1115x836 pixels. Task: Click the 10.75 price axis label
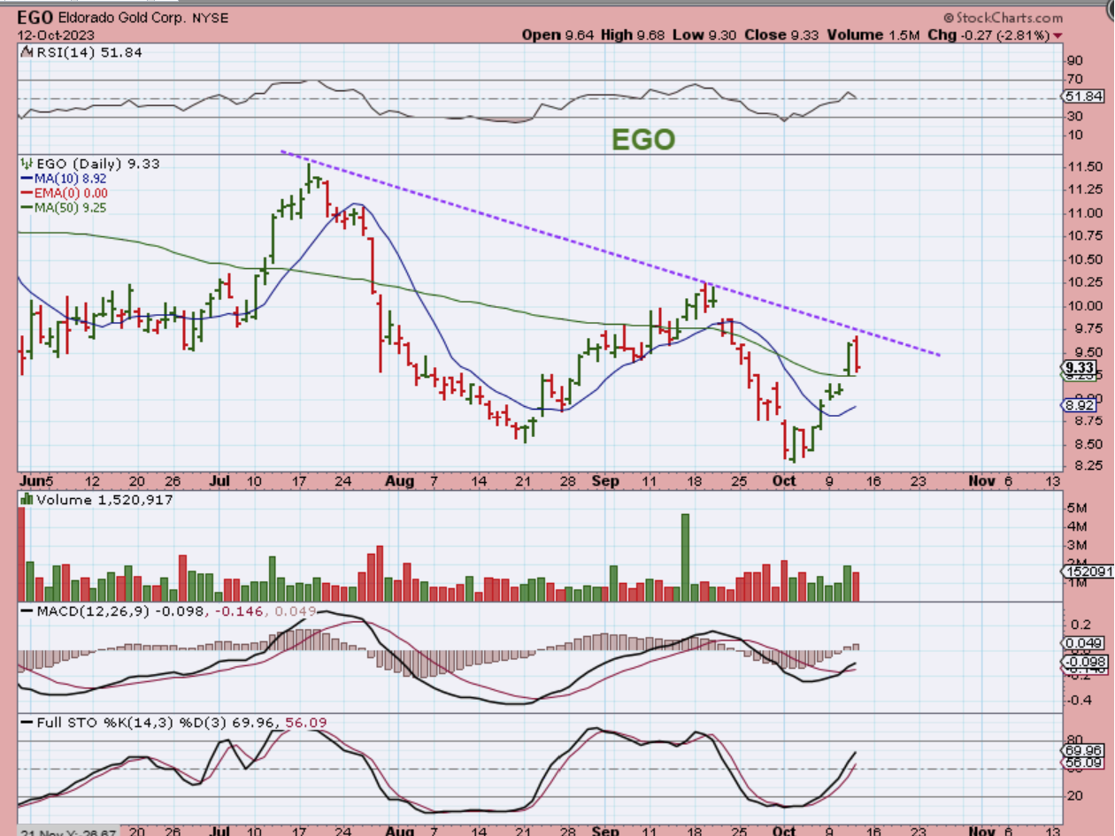[1085, 236]
